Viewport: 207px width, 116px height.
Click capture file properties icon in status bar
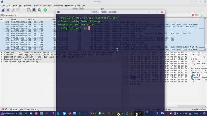[x=6, y=109]
